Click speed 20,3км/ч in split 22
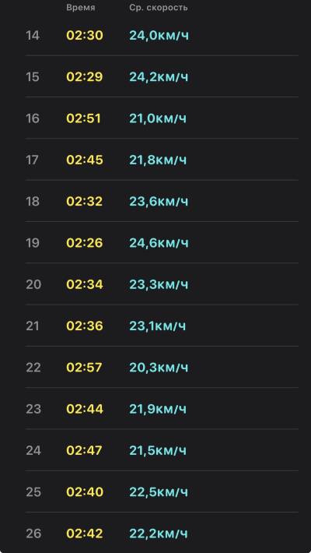 tap(159, 368)
